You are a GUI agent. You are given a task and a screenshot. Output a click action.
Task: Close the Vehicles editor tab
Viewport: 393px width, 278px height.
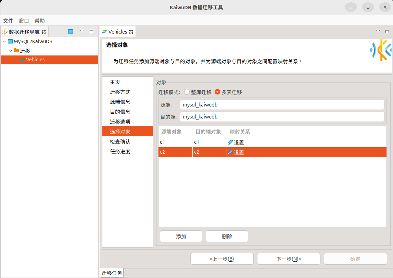pyautogui.click(x=131, y=32)
